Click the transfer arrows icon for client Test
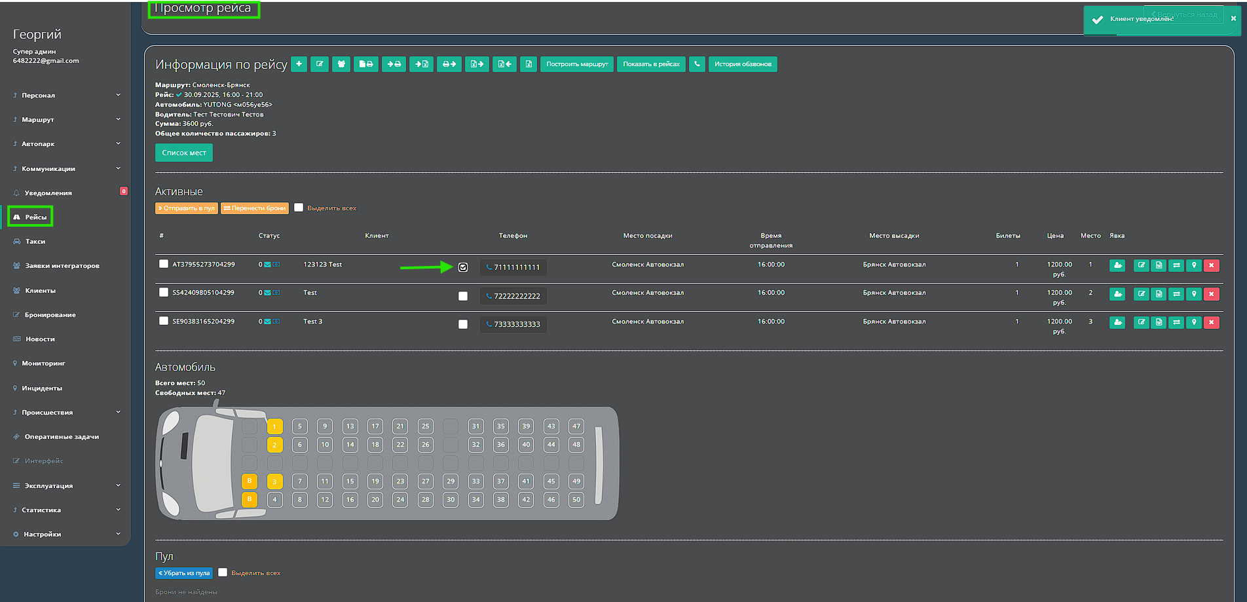 coord(1176,294)
